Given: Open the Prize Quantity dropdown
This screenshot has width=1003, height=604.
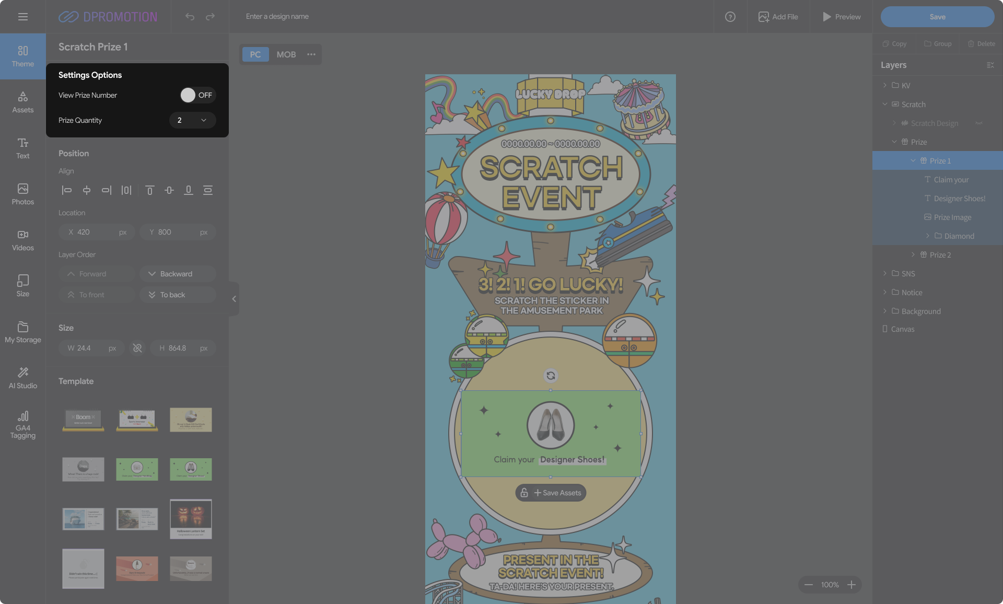Looking at the screenshot, I should [x=192, y=120].
